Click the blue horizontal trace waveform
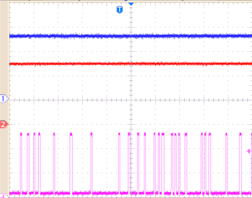Viewport: 252px width, 198px height. point(84,36)
